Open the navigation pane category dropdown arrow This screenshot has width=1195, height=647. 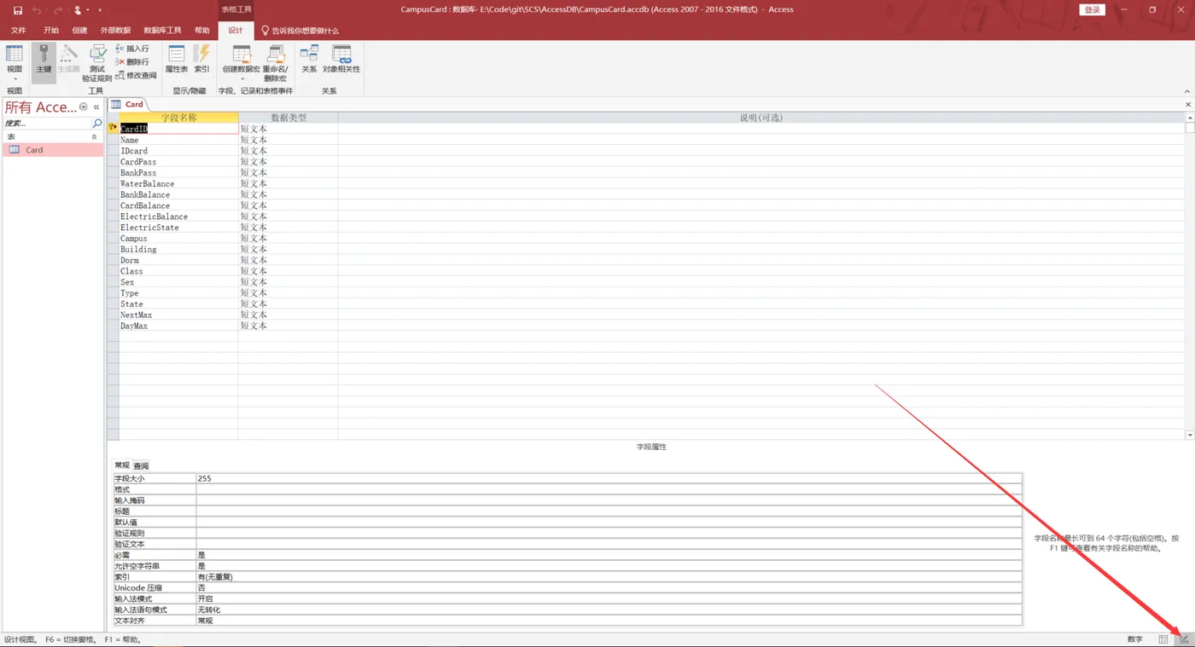pyautogui.click(x=84, y=107)
